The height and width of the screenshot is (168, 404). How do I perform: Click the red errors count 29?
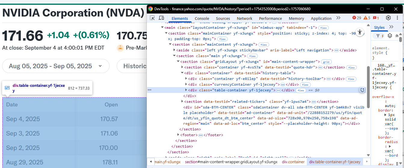point(356,18)
